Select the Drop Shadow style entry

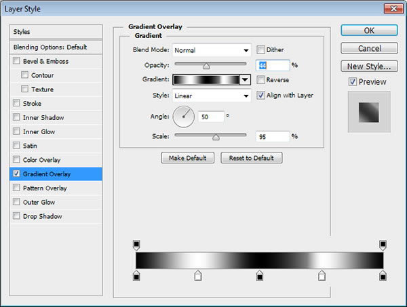(56, 216)
